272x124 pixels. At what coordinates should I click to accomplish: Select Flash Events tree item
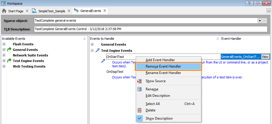[23, 44]
